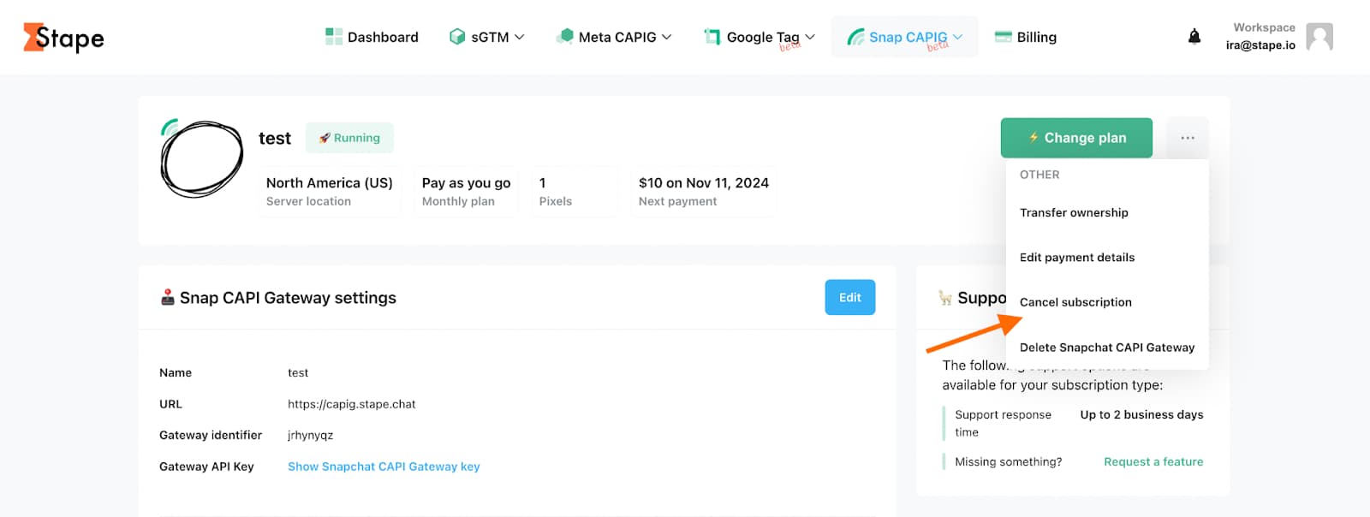Go to Dashboard
1370x517 pixels.
372,37
